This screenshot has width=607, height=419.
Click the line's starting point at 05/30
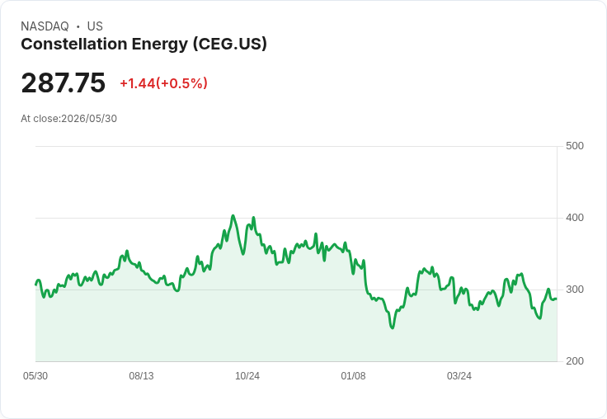36,285
